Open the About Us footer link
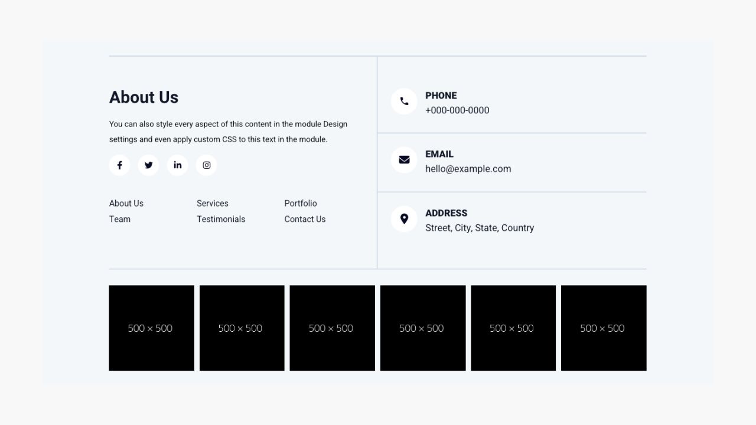This screenshot has width=756, height=425. (126, 203)
